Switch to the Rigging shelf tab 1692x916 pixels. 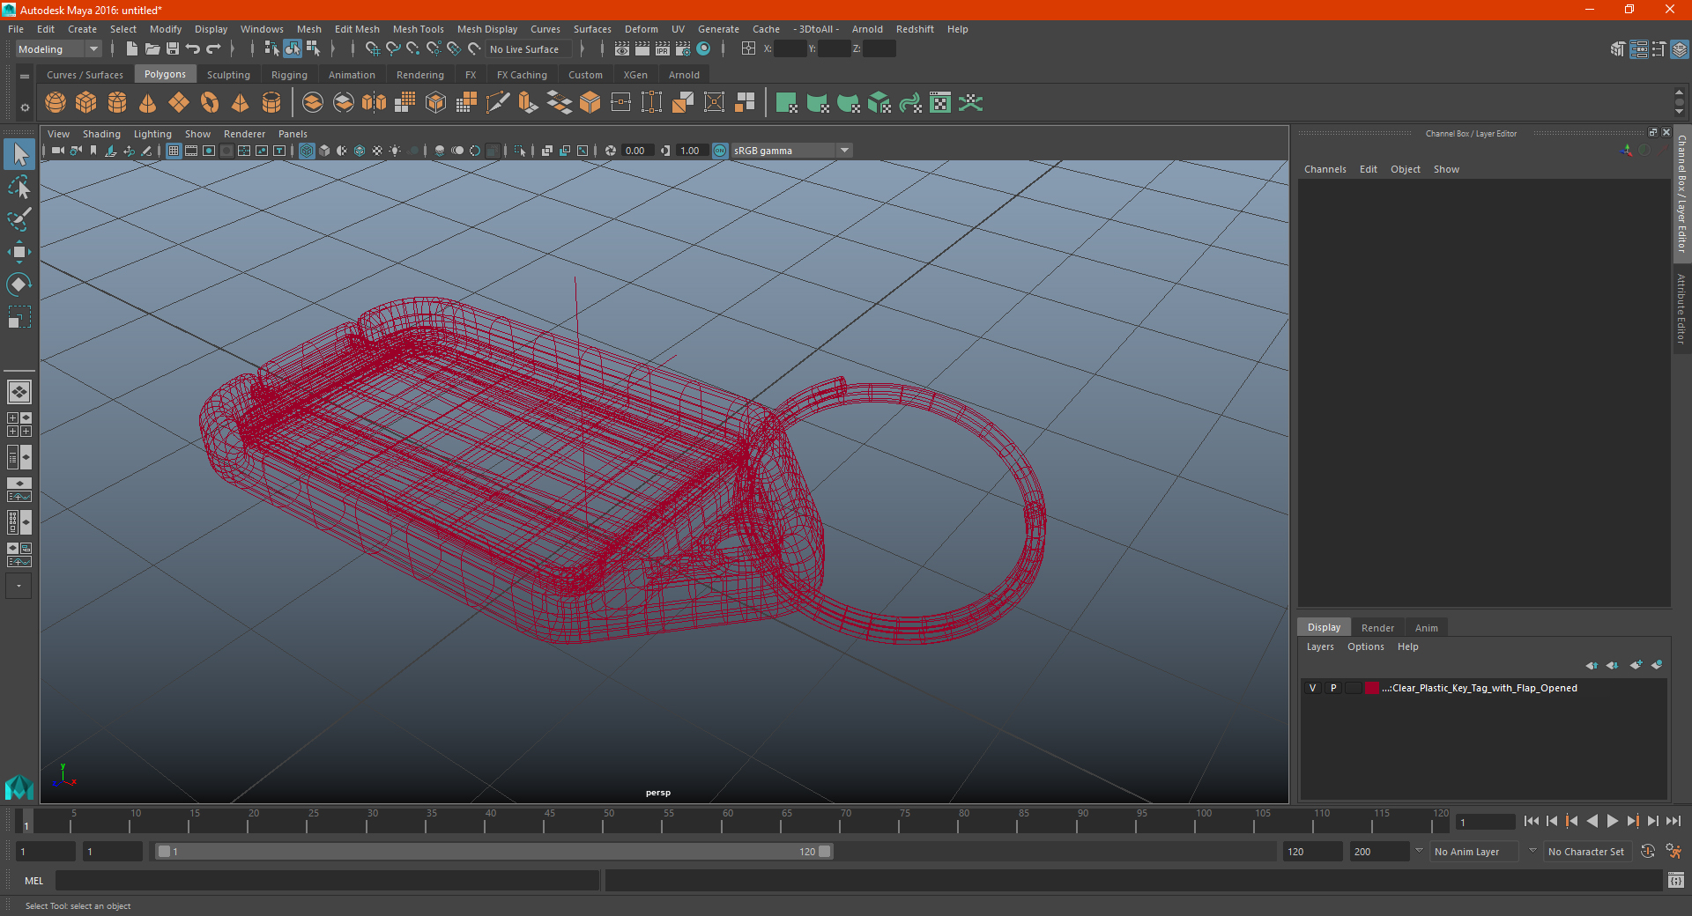click(289, 75)
